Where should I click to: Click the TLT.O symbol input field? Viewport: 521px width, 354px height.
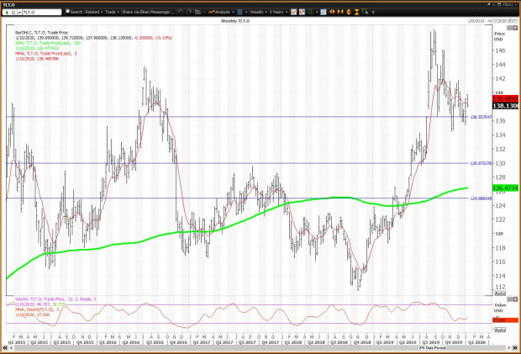[34, 13]
